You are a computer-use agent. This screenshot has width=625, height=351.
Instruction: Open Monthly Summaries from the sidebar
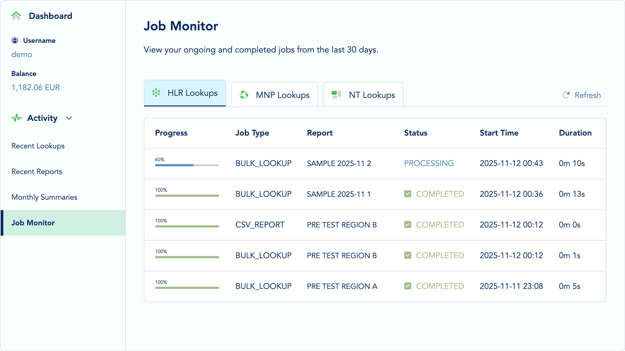pyautogui.click(x=44, y=197)
